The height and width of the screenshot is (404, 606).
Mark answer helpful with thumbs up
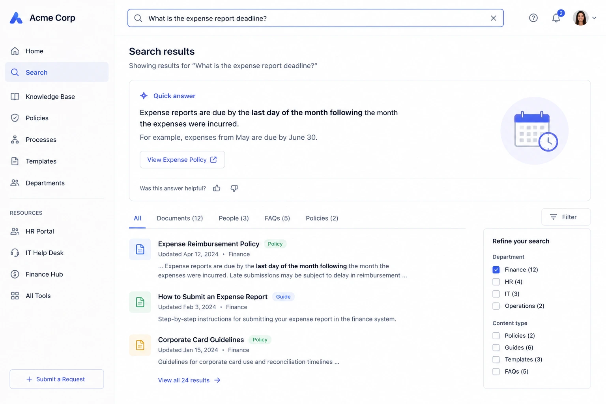pos(217,188)
